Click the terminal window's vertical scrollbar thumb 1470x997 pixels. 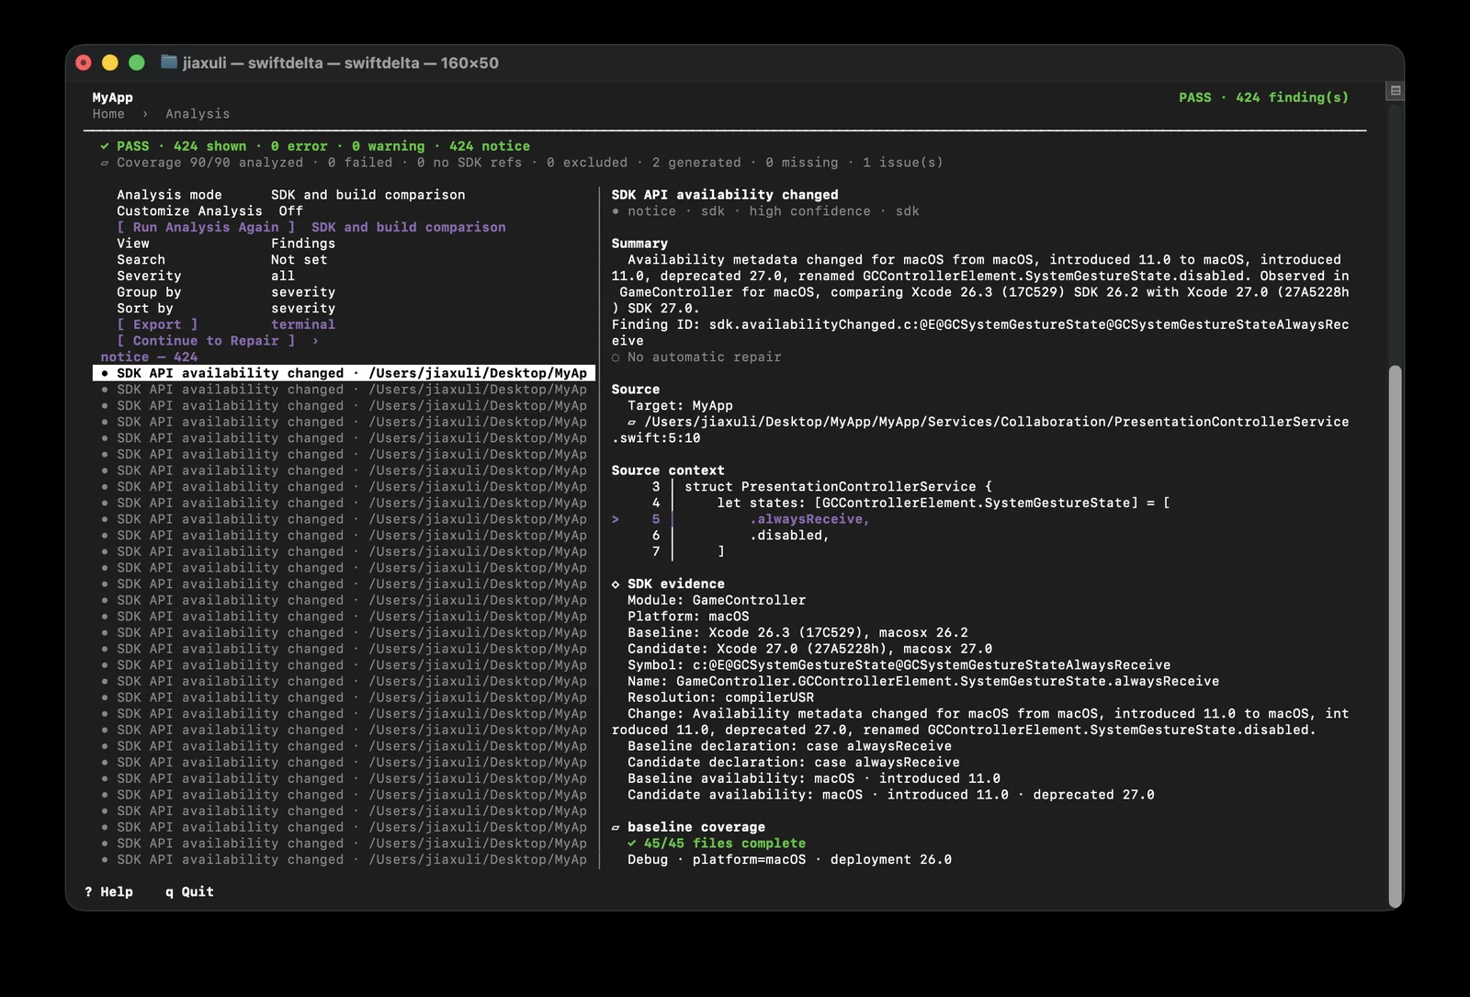[1395, 636]
